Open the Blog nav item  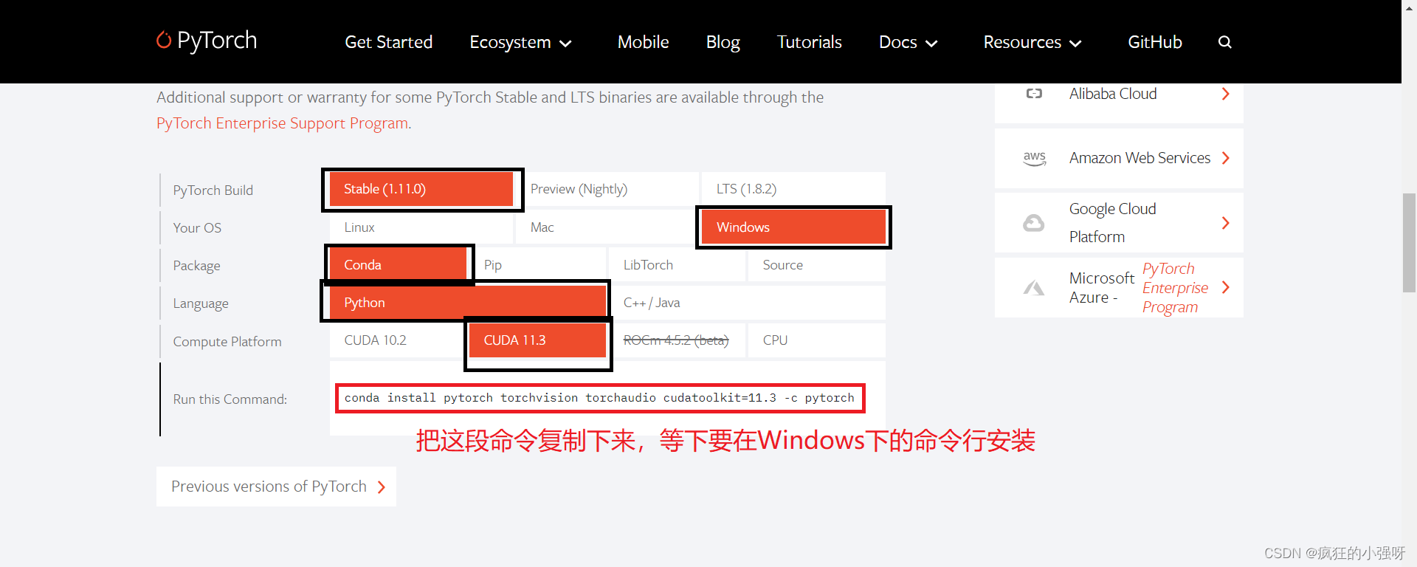tap(723, 42)
